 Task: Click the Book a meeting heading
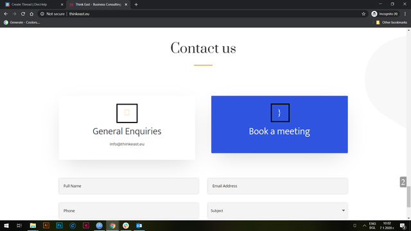click(x=279, y=131)
